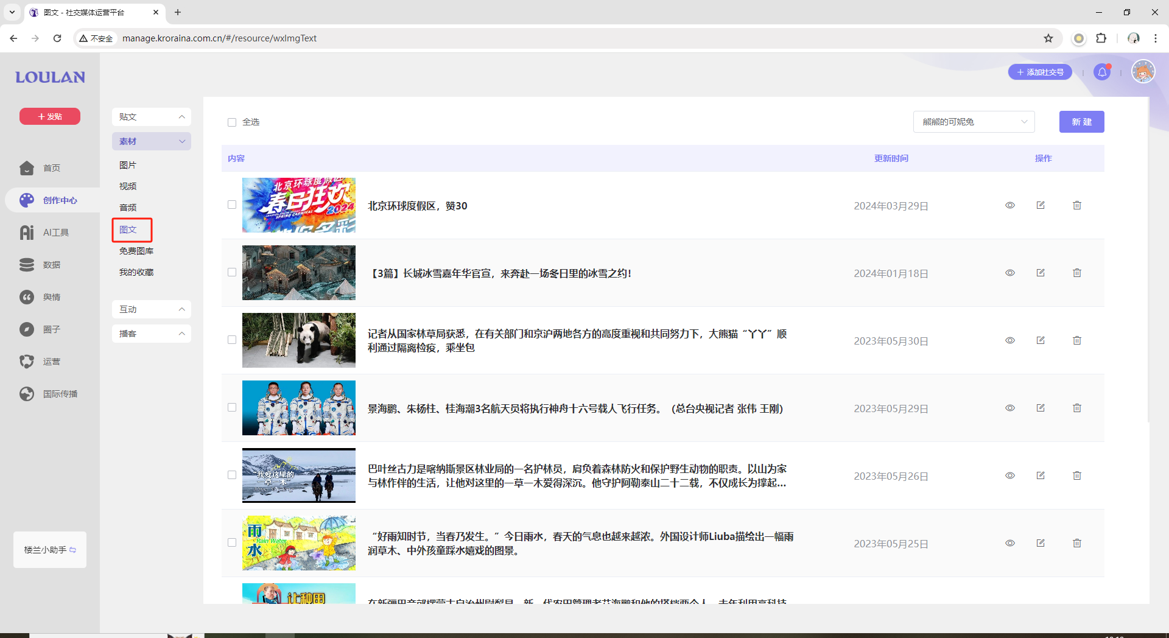Open the Chrome three-dot menu

coord(1155,38)
